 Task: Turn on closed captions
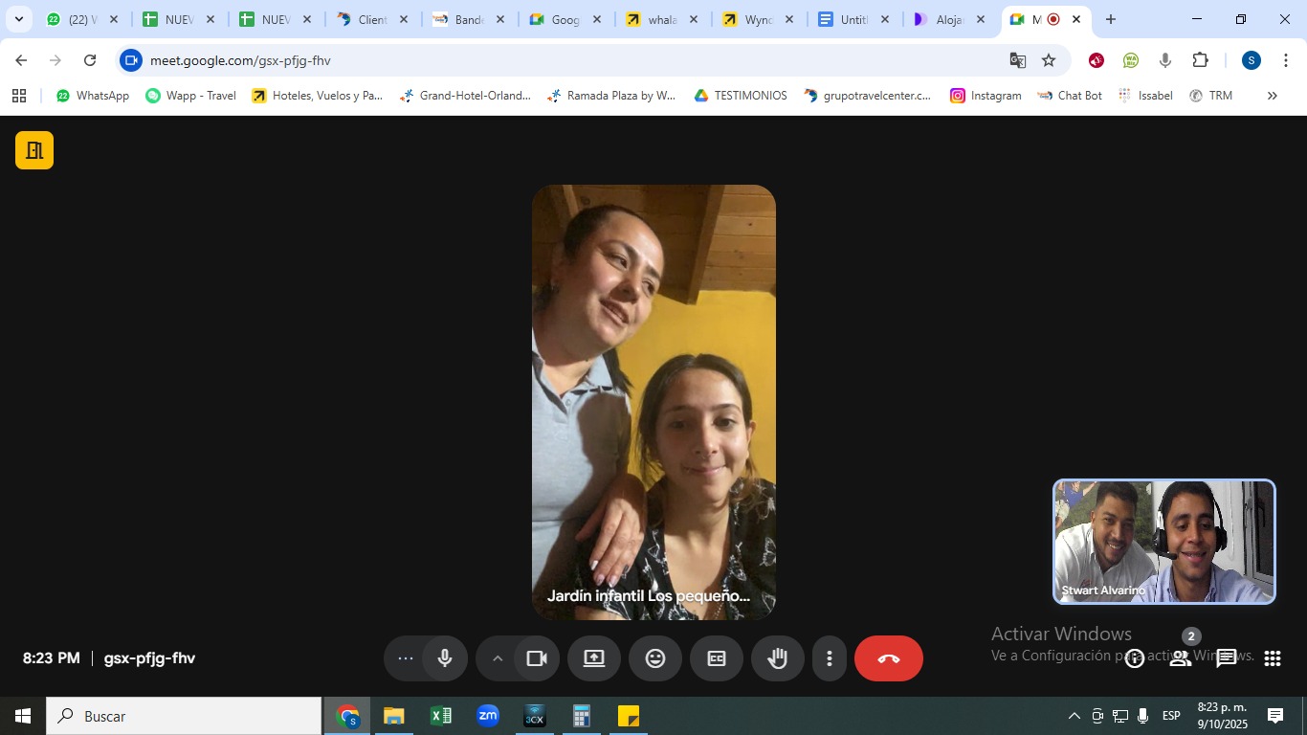(x=717, y=658)
